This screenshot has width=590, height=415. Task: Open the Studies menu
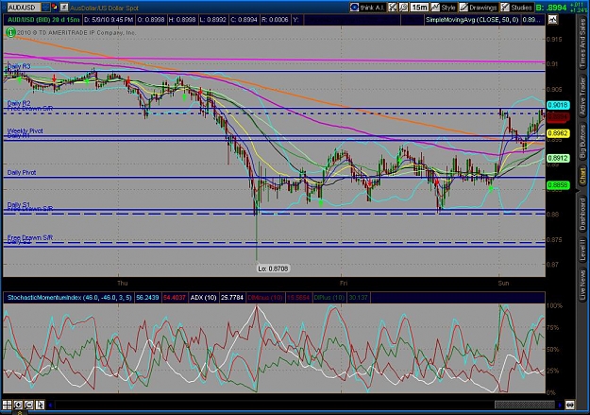(516, 8)
